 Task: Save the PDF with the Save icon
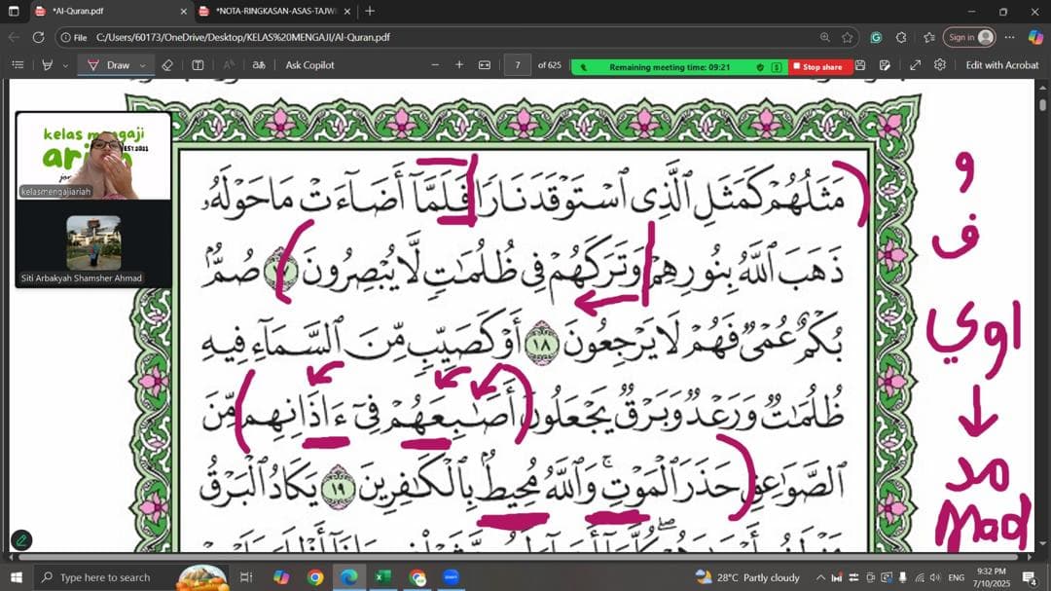pyautogui.click(x=860, y=65)
